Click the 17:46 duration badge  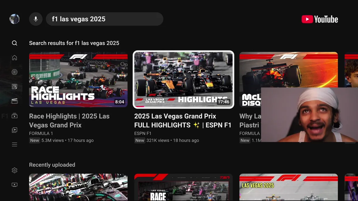pos(223,102)
